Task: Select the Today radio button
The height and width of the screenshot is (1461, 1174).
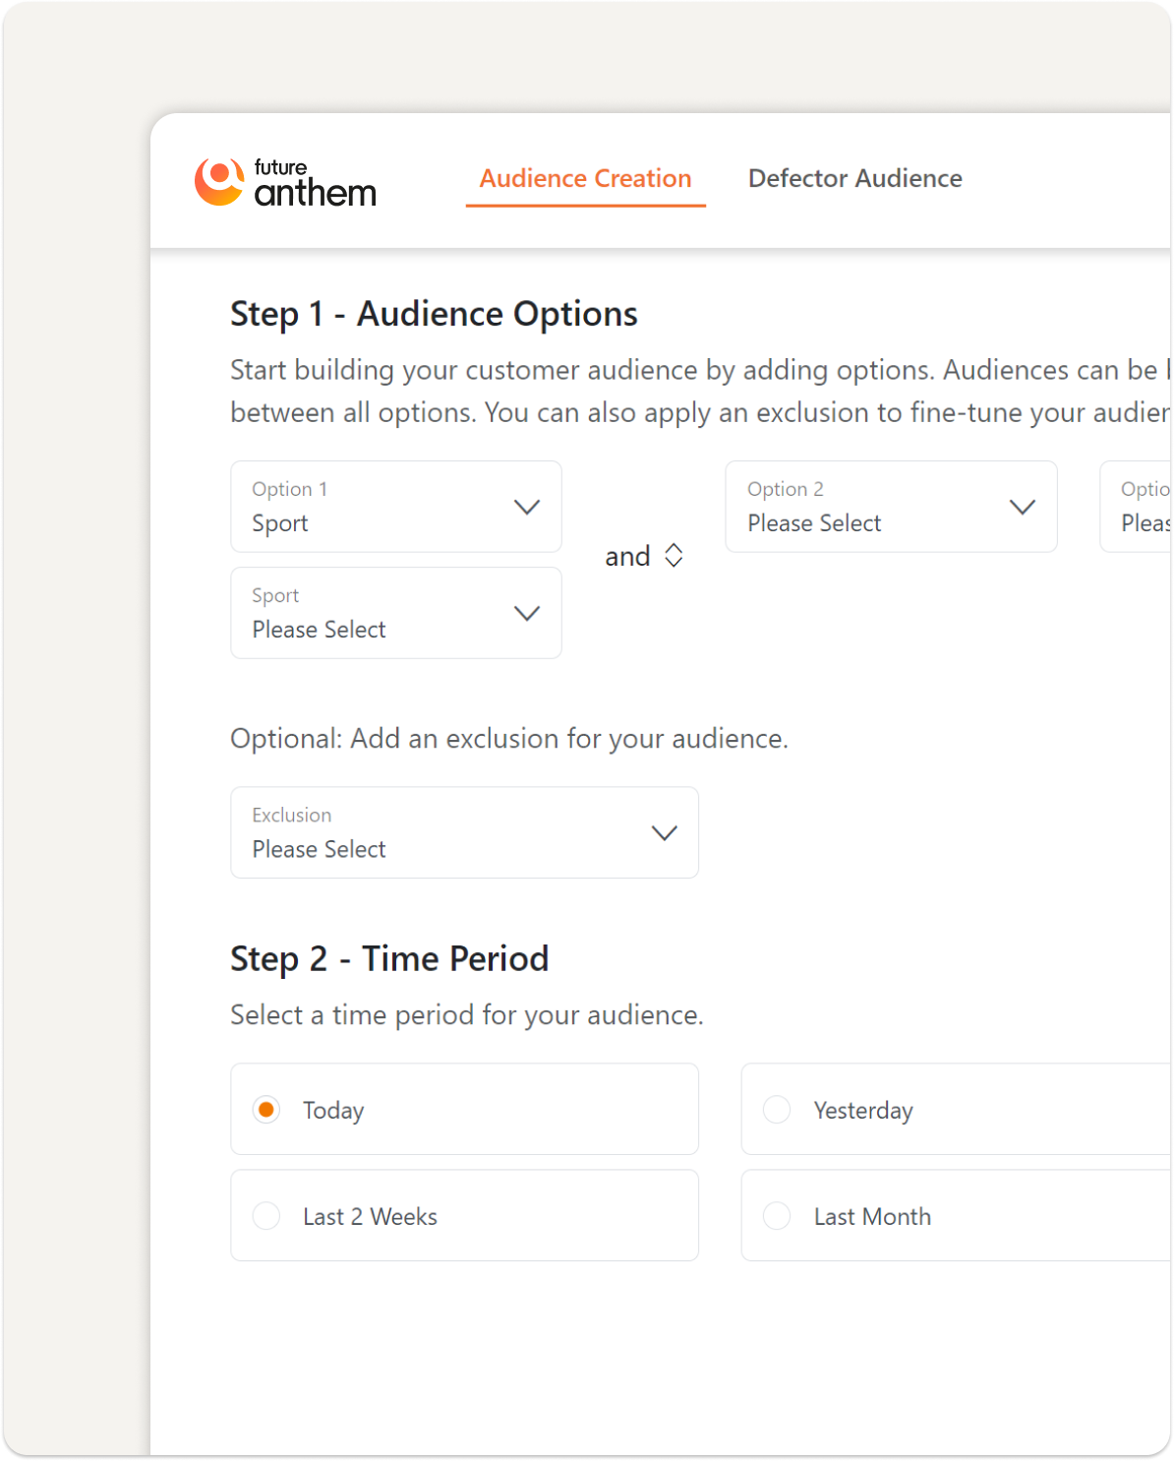Action: pos(266,1110)
